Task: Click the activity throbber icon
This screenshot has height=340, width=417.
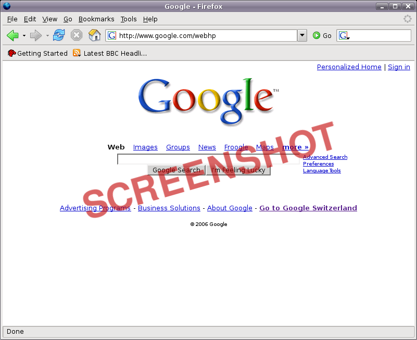Action: click(x=407, y=19)
